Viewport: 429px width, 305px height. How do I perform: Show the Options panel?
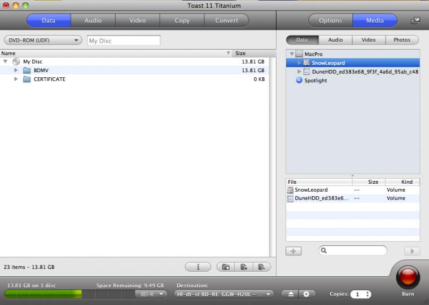[330, 21]
